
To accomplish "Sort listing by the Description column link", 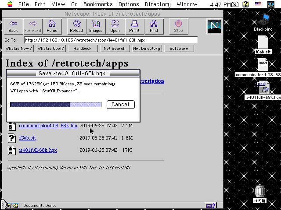I will click(152, 81).
